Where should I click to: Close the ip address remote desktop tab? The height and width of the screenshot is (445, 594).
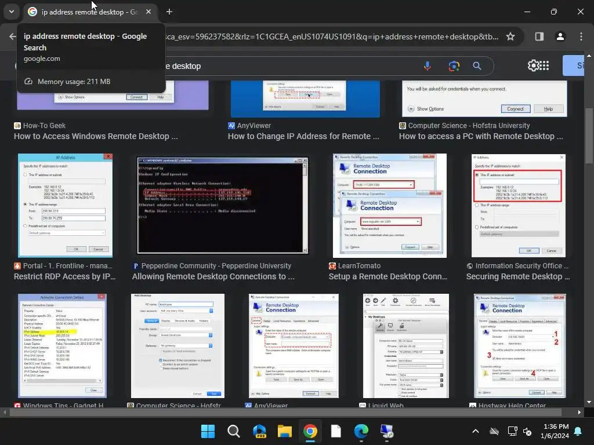click(148, 12)
